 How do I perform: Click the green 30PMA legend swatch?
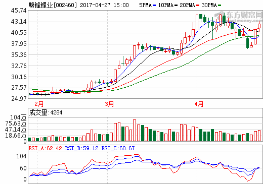[220, 6]
